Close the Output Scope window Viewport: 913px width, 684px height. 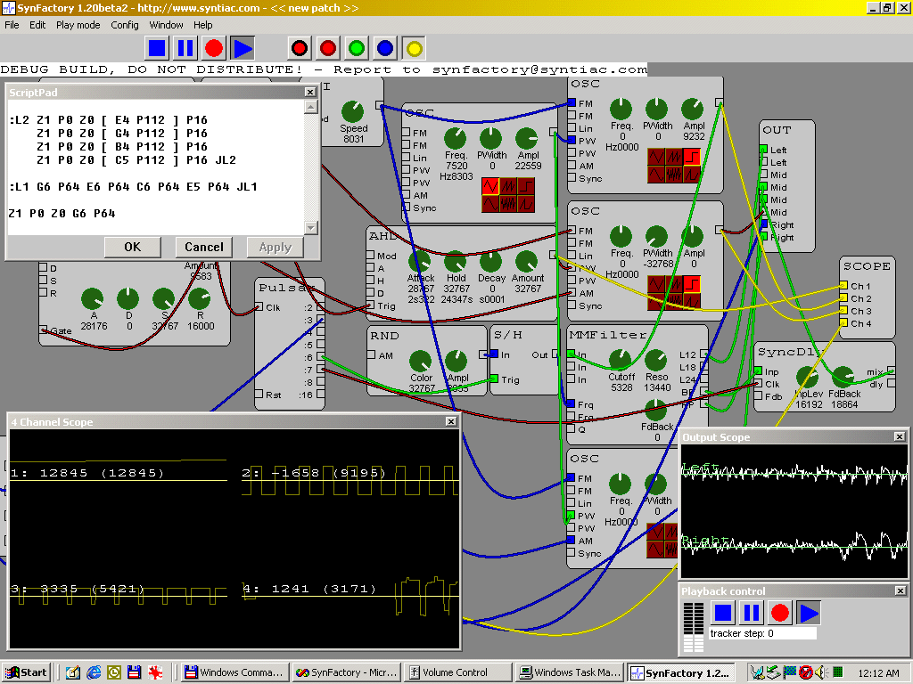900,436
